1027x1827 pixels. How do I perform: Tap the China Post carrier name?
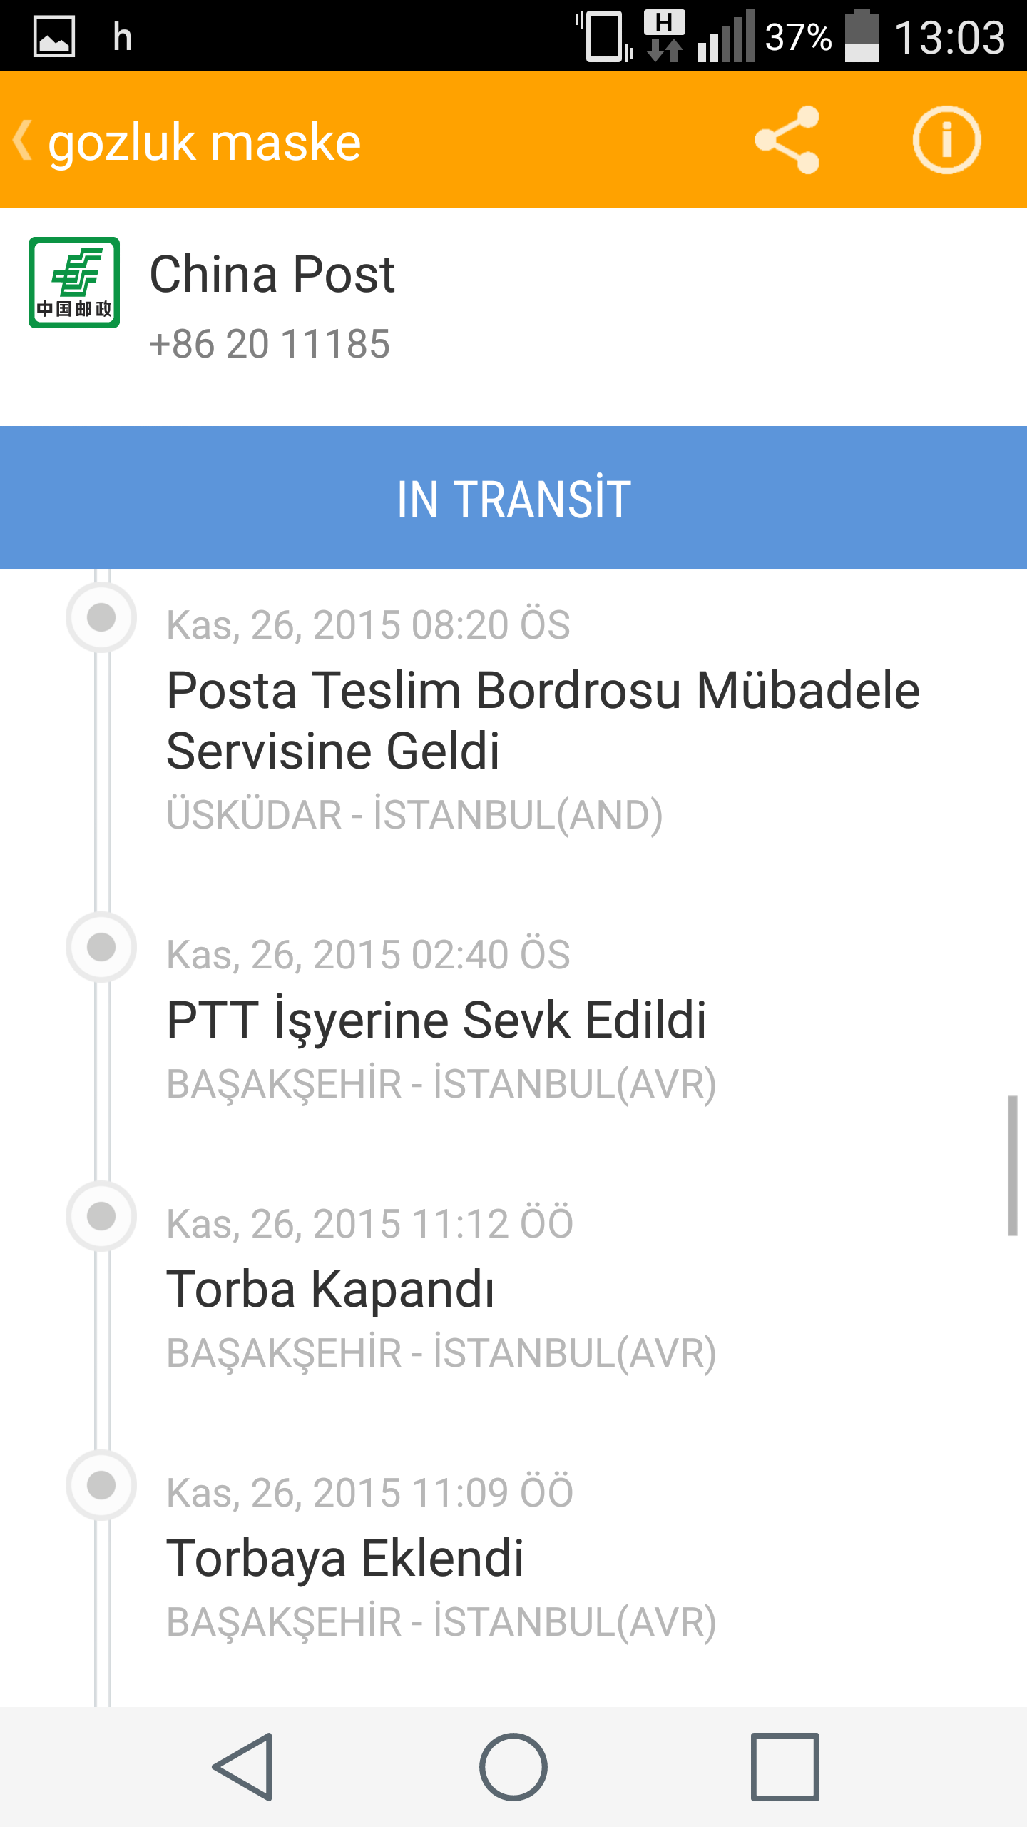[272, 274]
